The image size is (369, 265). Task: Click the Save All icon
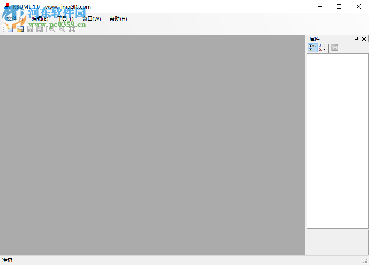(x=39, y=29)
